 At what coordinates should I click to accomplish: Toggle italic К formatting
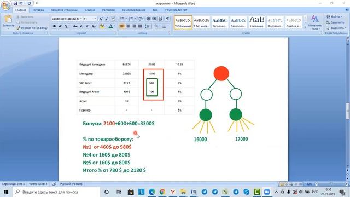[x=60, y=26]
